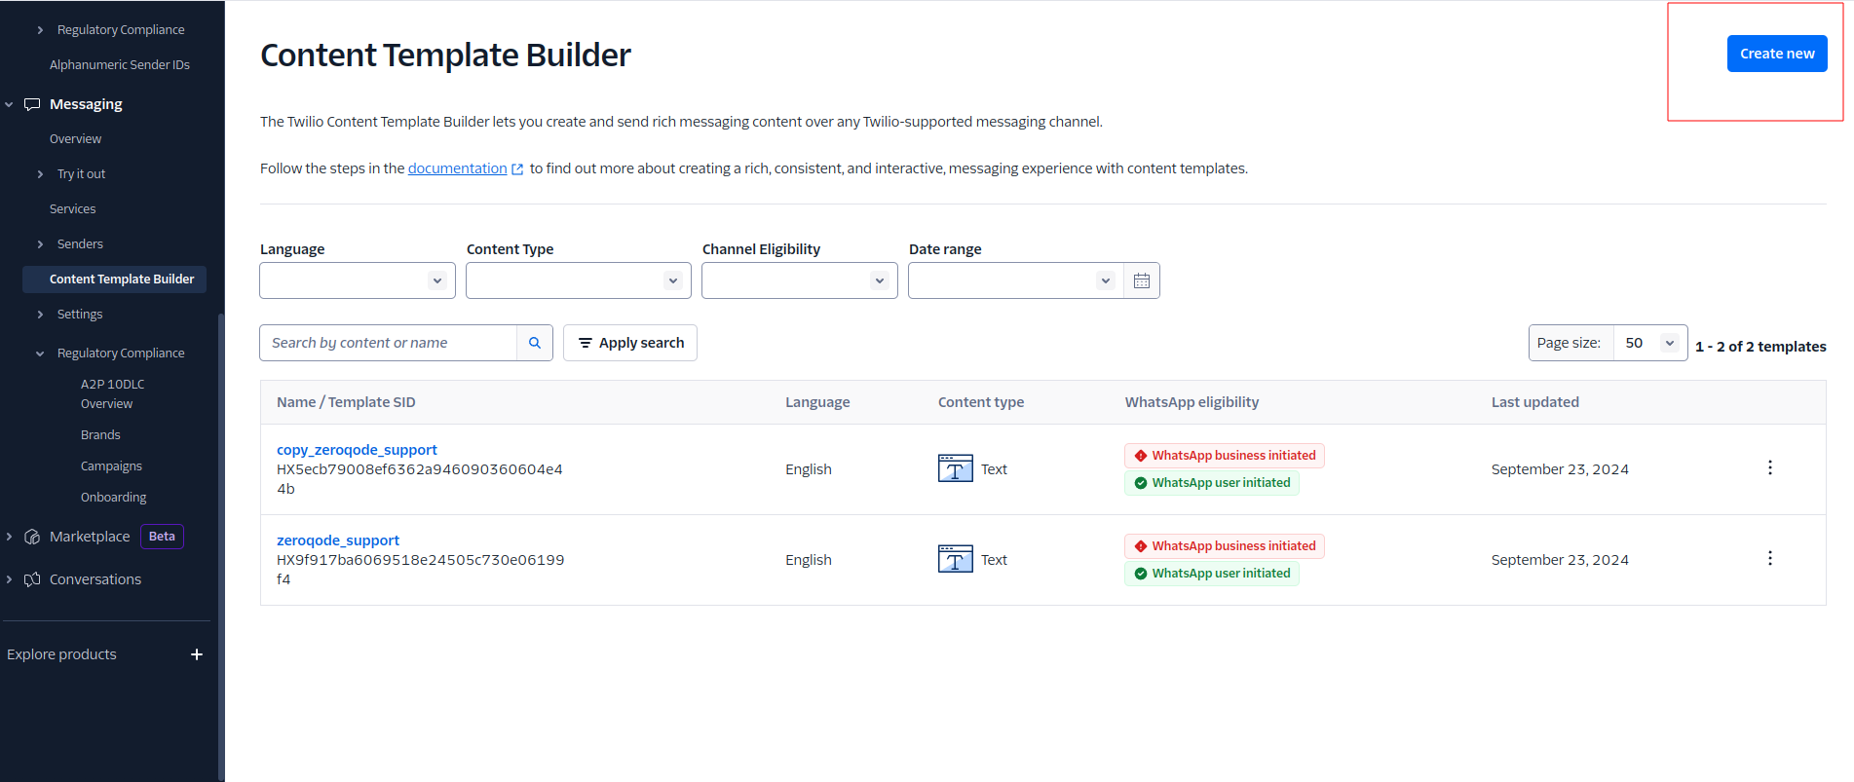The image size is (1854, 782).
Task: Click the sidebar vertical scrollbar
Action: (x=221, y=545)
